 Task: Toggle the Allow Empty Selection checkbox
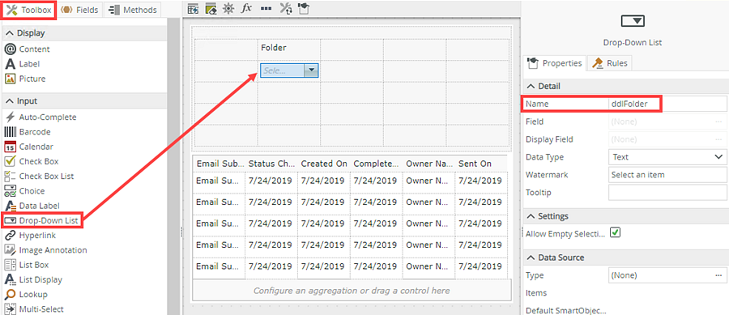[615, 232]
